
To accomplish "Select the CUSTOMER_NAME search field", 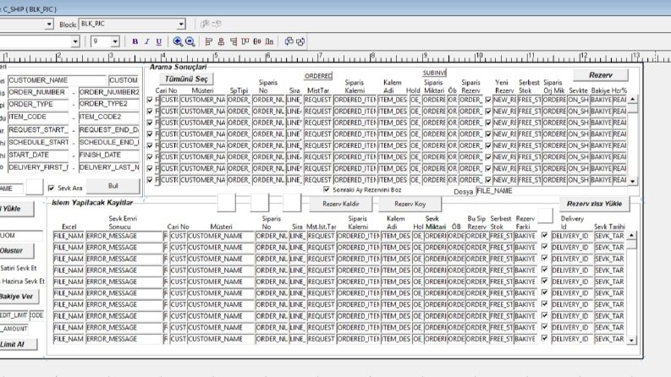I will 57,80.
